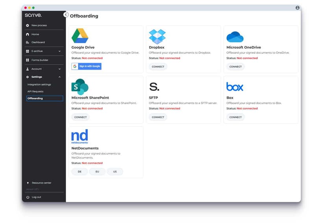The height and width of the screenshot is (224, 326).
Task: Click the Log out power icon
Action: 28,197
